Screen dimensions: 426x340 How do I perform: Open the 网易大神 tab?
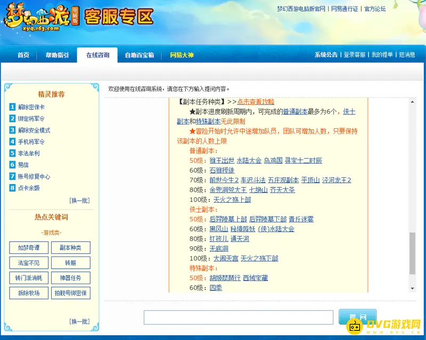(x=182, y=55)
